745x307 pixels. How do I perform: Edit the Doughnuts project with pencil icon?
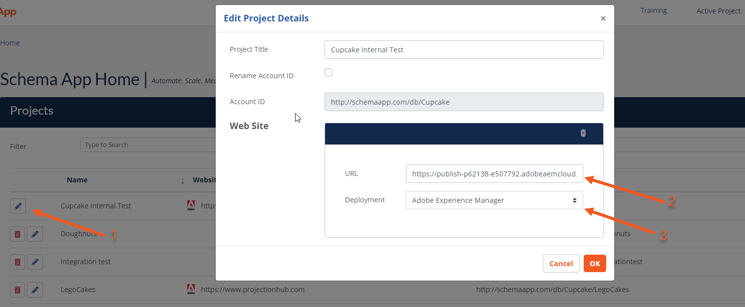tap(34, 234)
